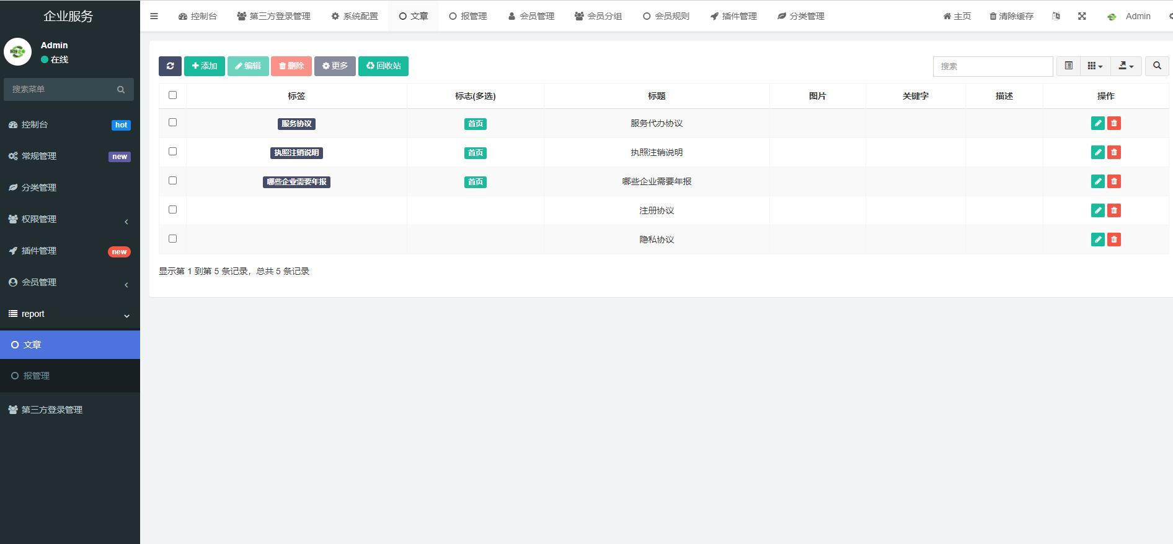Click edit pencil icon for 服务代办协议 row
Screen dimensions: 1173x544
pyautogui.click(x=1097, y=123)
